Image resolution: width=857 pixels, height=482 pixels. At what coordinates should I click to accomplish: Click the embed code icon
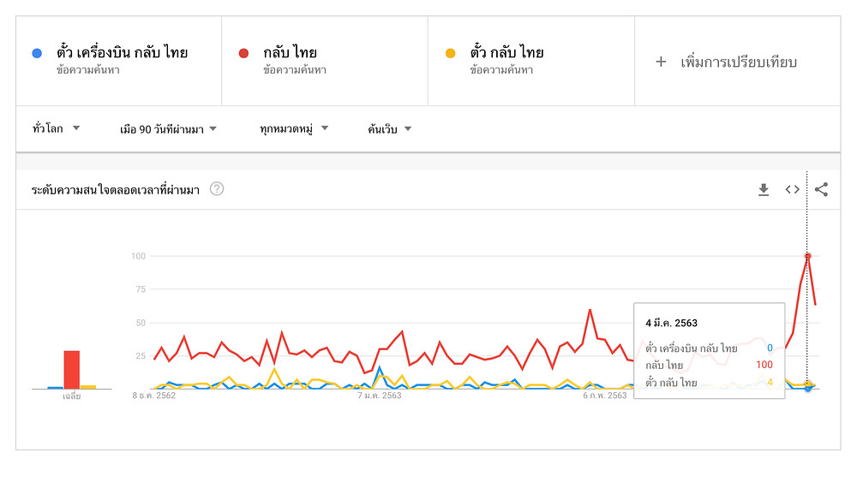793,190
